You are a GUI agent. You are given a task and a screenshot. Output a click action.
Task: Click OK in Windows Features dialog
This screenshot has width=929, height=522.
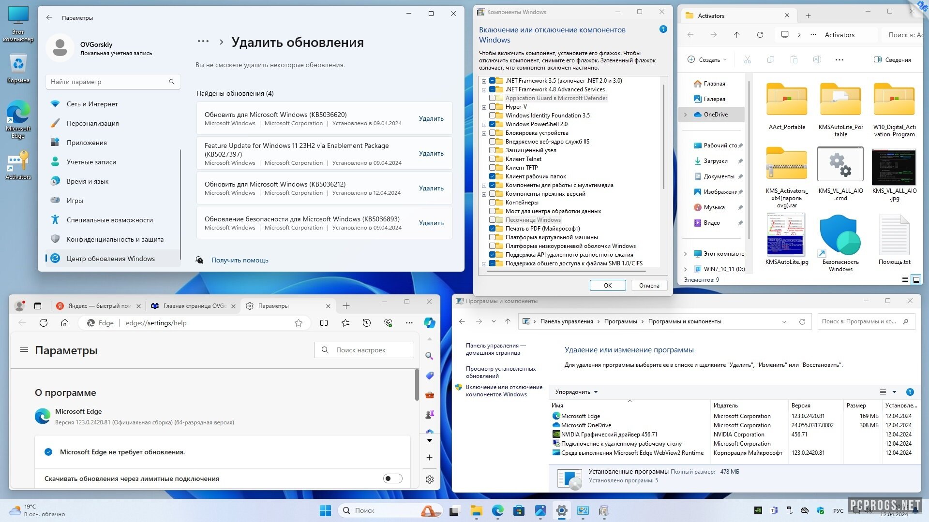(x=608, y=285)
